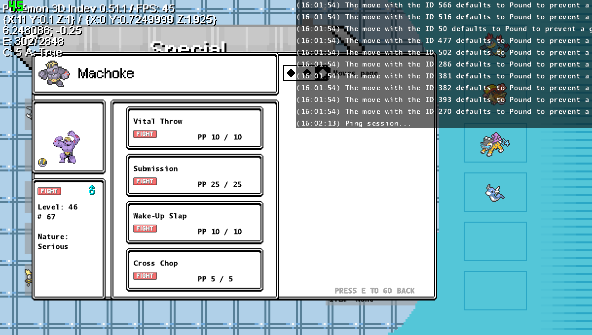The width and height of the screenshot is (592, 335).
Task: Click the Level: 46 text
Action: 58,207
